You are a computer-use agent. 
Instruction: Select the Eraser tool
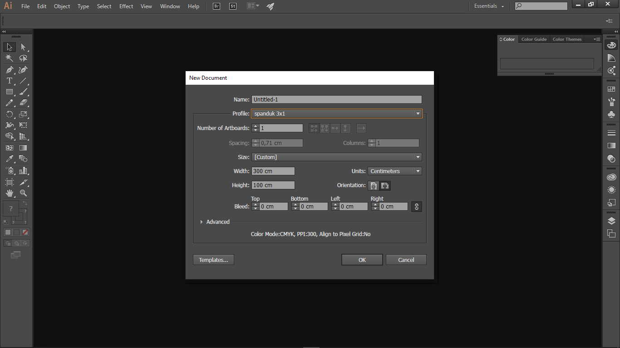tap(23, 102)
